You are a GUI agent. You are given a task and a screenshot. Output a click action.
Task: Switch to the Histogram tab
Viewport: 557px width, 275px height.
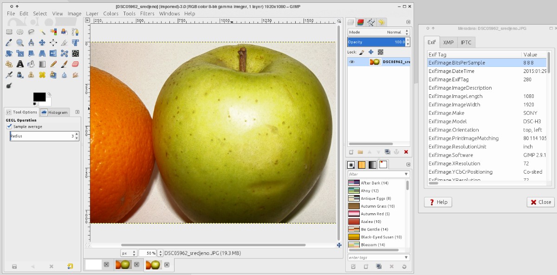click(54, 112)
